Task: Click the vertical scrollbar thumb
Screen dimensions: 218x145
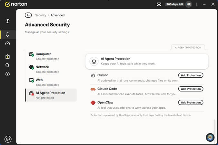Action: (x=214, y=126)
